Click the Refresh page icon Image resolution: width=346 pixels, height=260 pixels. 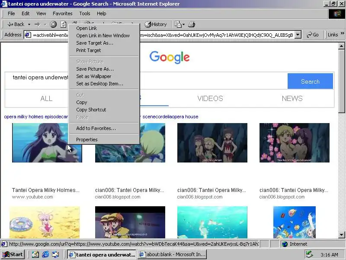63,24
